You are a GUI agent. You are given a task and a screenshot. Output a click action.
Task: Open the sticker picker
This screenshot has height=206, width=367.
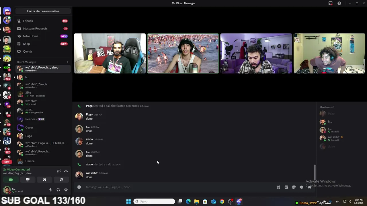294,187
